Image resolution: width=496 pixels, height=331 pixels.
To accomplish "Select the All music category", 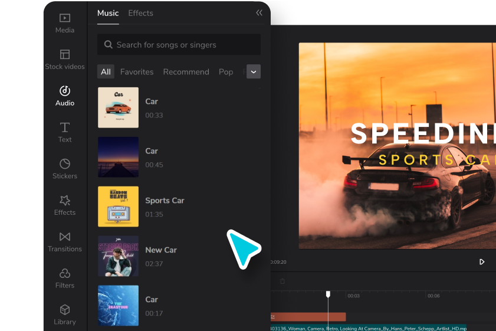I will 106,72.
